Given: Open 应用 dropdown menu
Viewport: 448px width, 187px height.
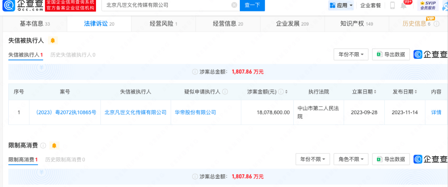Looking at the screenshot, I should 341,5.
